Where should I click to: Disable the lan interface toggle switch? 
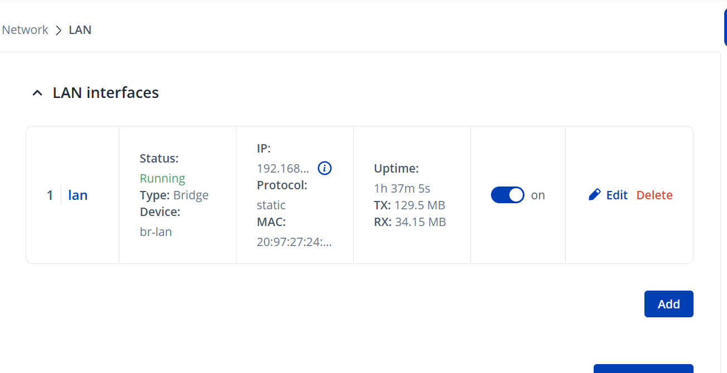508,195
